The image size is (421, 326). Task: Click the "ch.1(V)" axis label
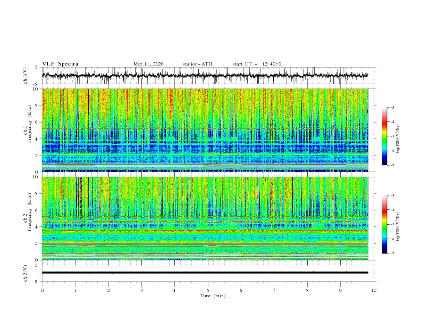(26, 76)
